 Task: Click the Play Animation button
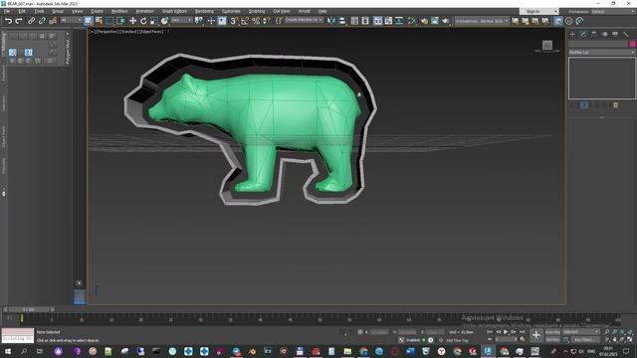(x=506, y=332)
